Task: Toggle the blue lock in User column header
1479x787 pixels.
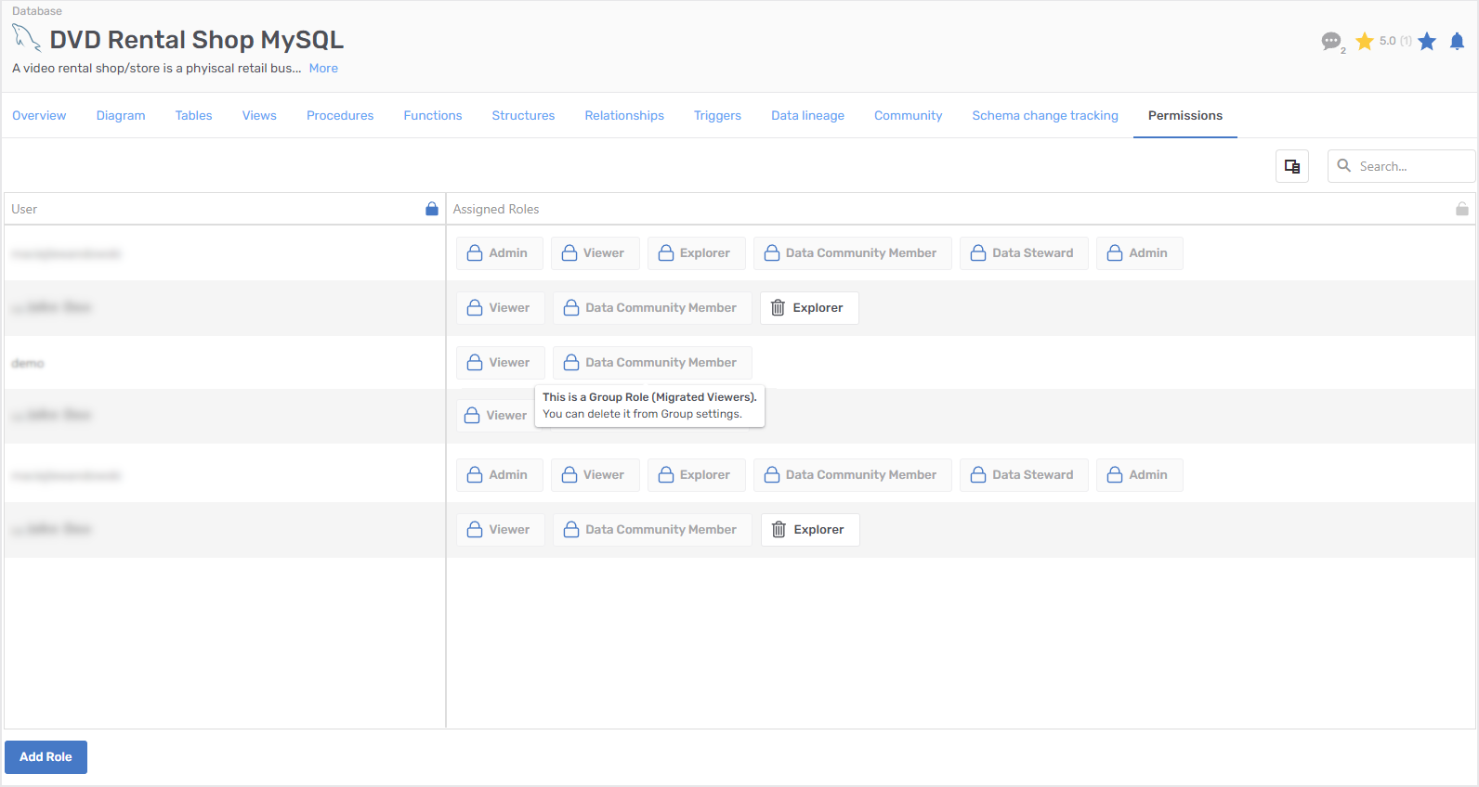Action: (432, 209)
